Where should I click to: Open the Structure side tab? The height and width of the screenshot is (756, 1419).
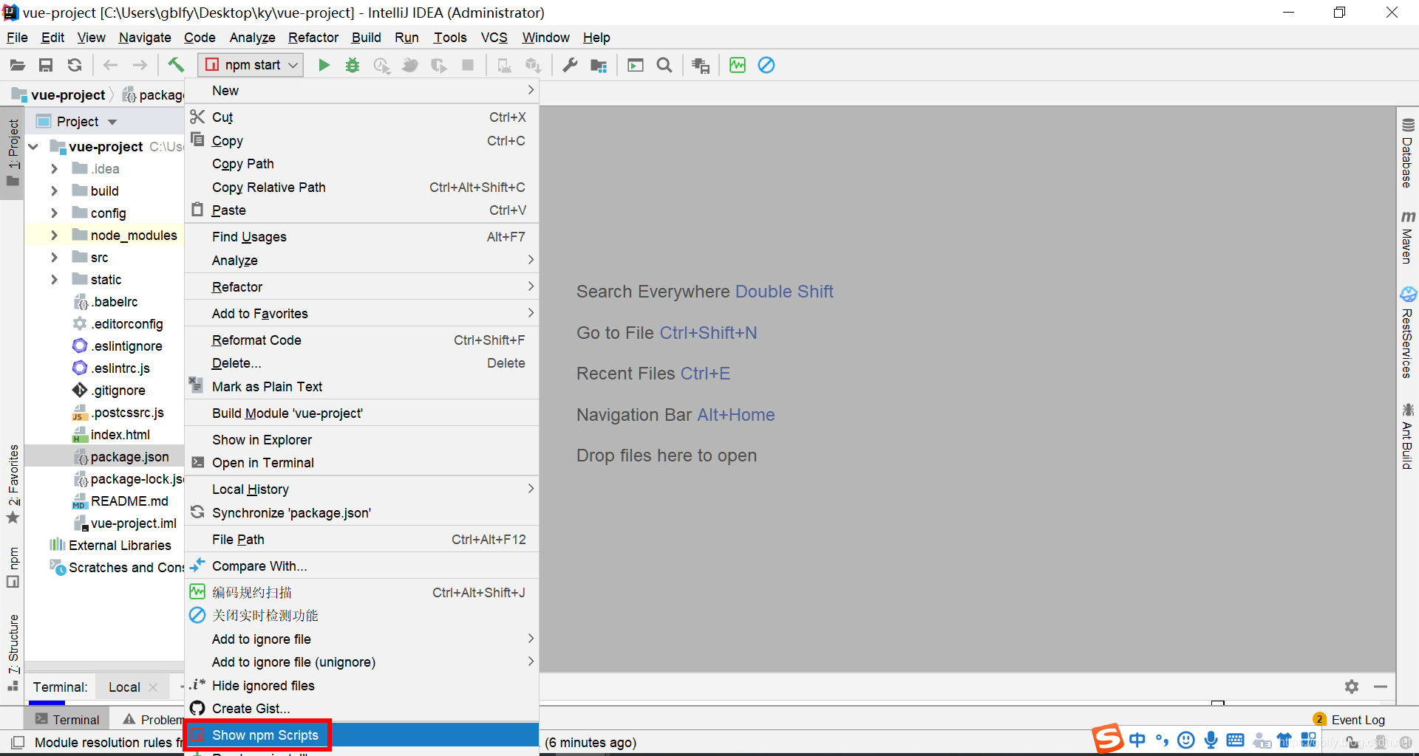click(13, 653)
